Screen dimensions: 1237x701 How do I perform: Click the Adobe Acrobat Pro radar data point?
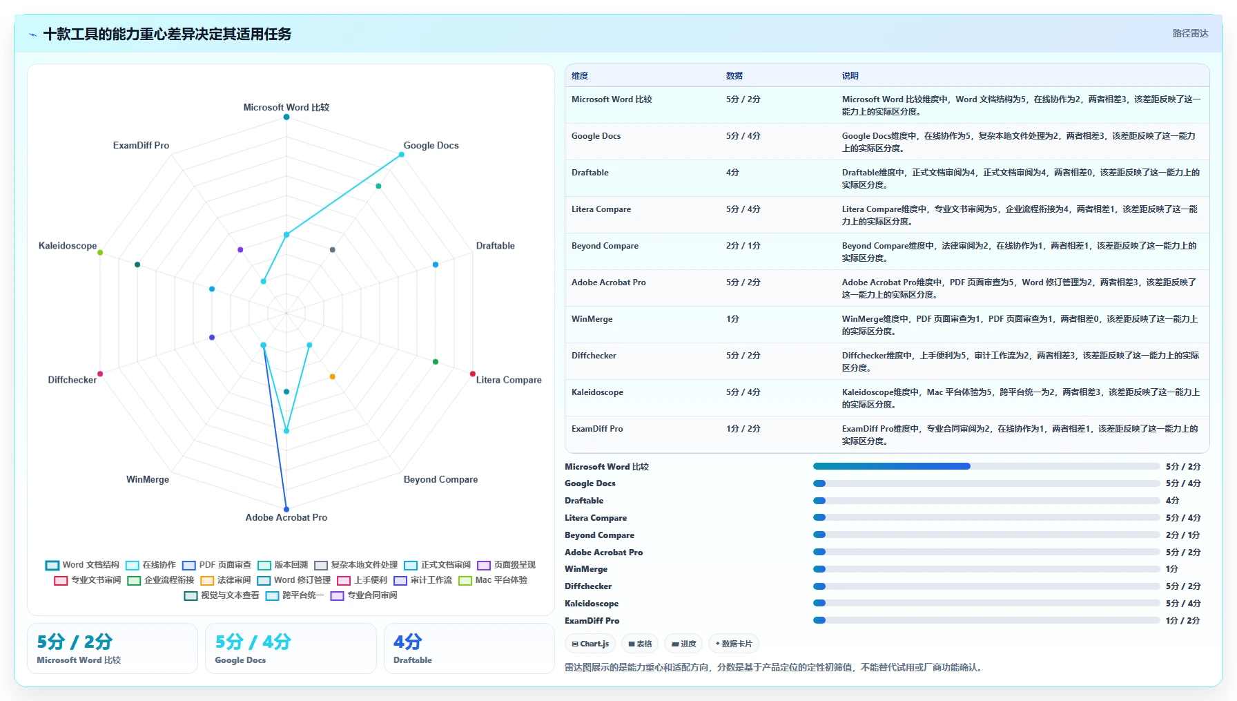(x=286, y=510)
